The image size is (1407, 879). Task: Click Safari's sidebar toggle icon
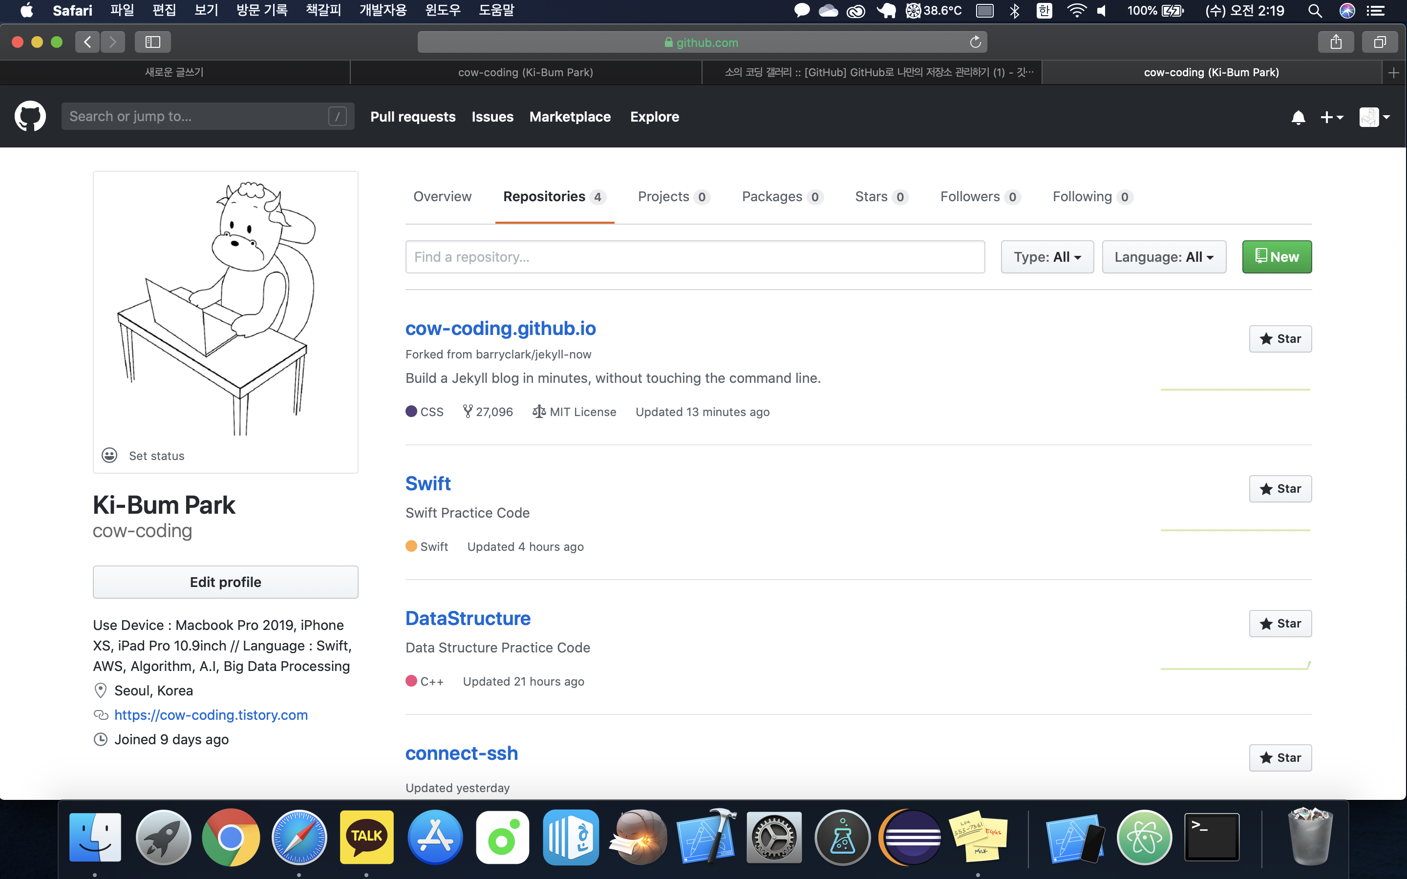tap(152, 42)
